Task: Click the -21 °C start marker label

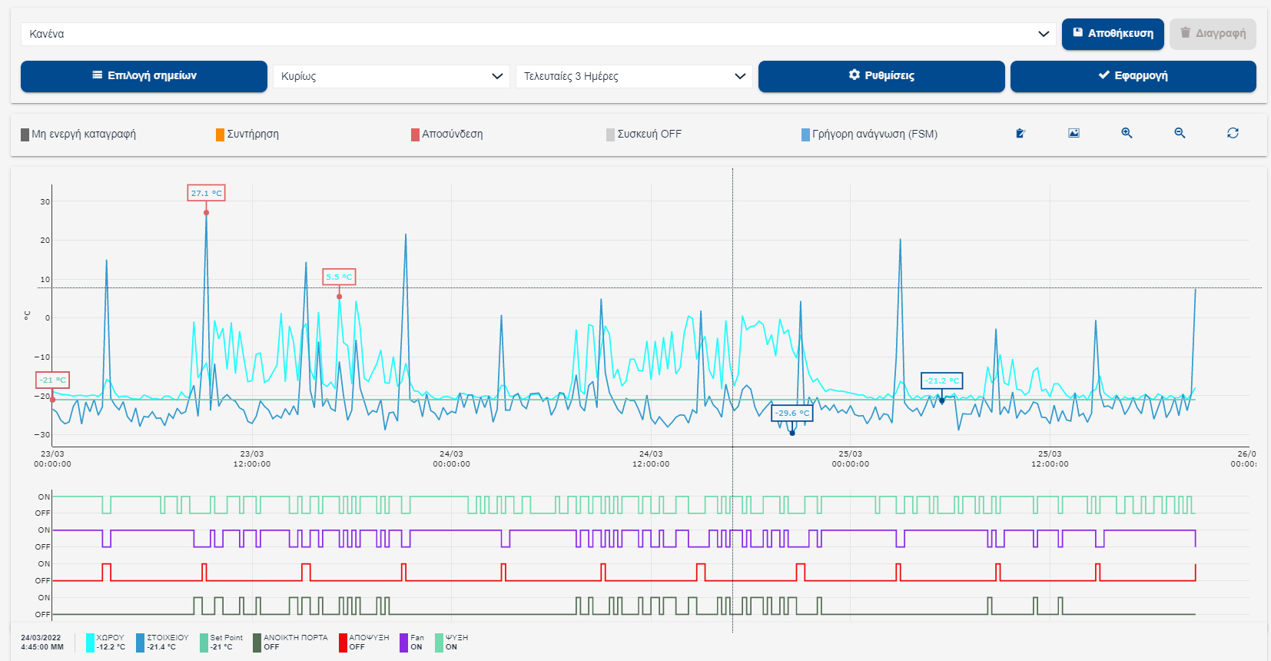Action: point(53,380)
